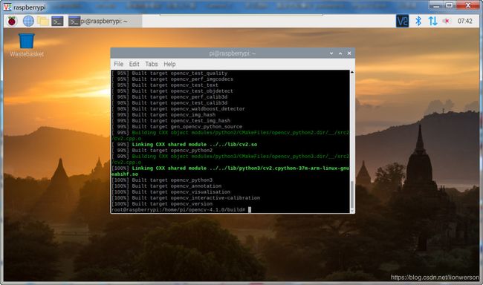This screenshot has height=285, width=483.
Task: Maximize the terminal with the up chevron
Action: [x=340, y=53]
